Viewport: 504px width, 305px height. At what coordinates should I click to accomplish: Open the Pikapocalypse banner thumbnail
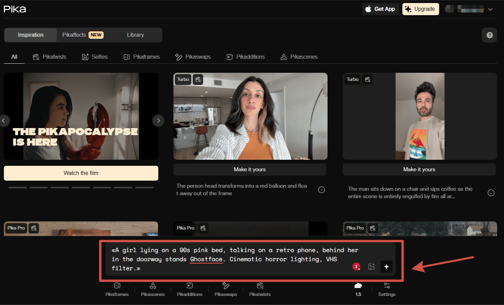coord(81,116)
